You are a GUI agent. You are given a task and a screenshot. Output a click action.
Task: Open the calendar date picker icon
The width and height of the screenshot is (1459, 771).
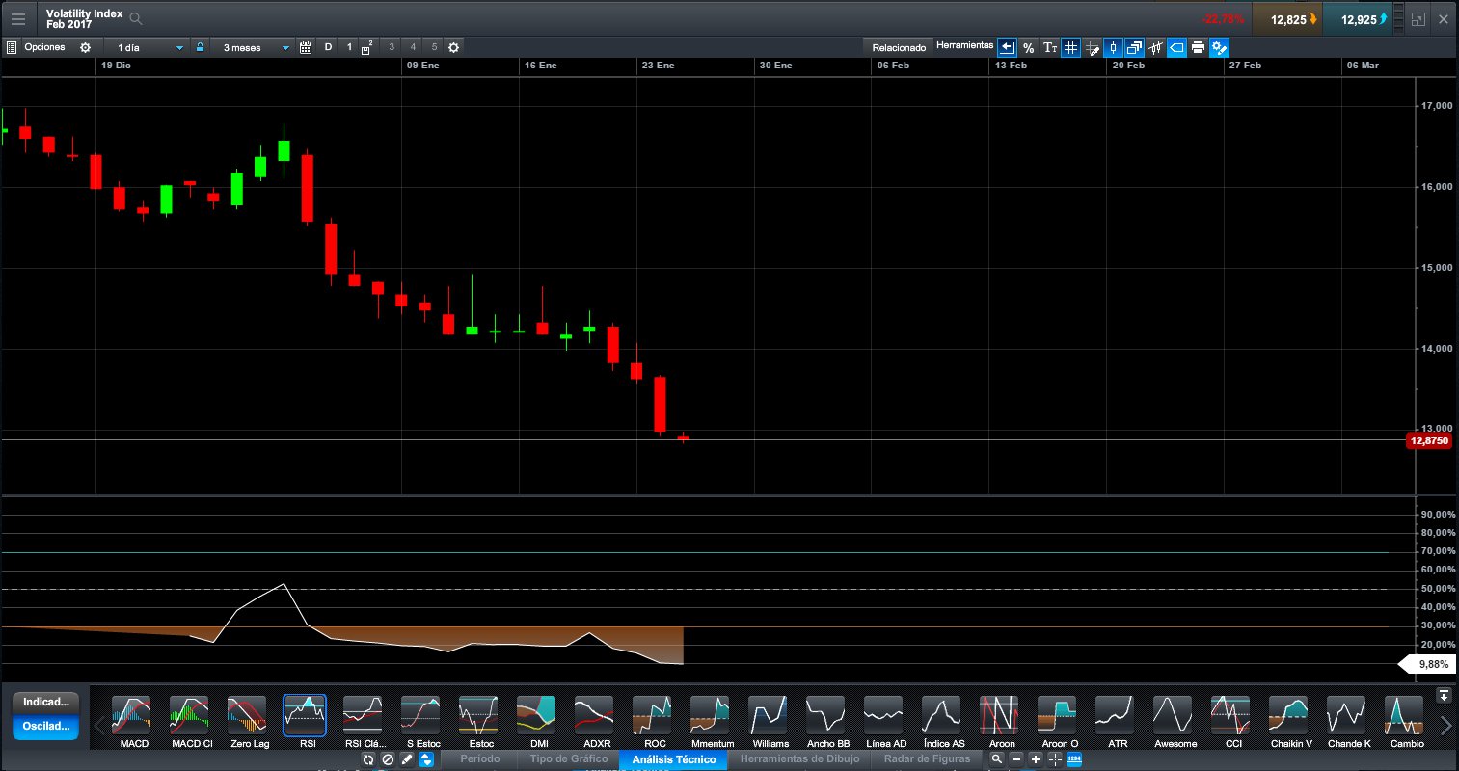(x=306, y=47)
